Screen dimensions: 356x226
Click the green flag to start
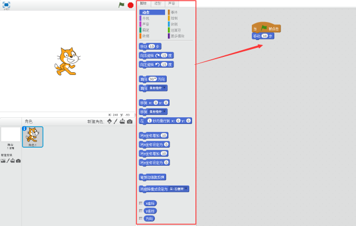(x=122, y=5)
